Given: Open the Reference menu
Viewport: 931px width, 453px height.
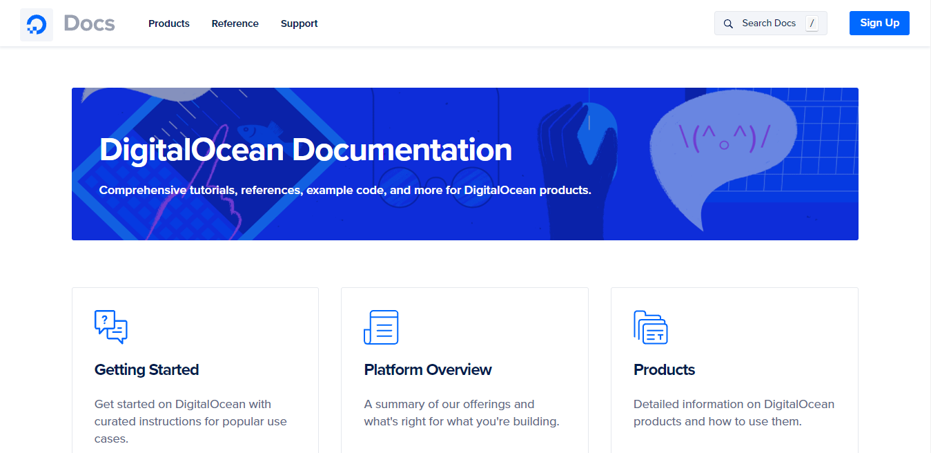Looking at the screenshot, I should click(235, 23).
